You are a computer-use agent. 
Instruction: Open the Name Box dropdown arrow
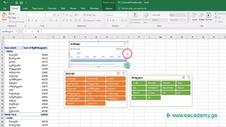[x=16, y=31]
